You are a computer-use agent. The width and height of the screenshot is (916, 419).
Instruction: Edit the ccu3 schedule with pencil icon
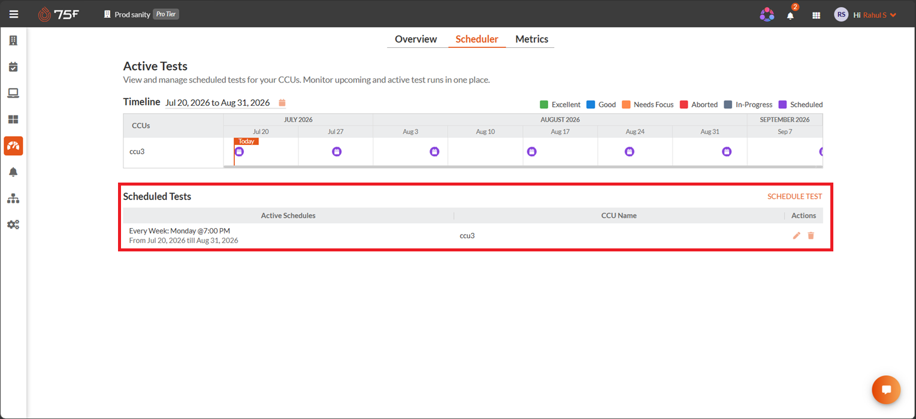(x=796, y=236)
